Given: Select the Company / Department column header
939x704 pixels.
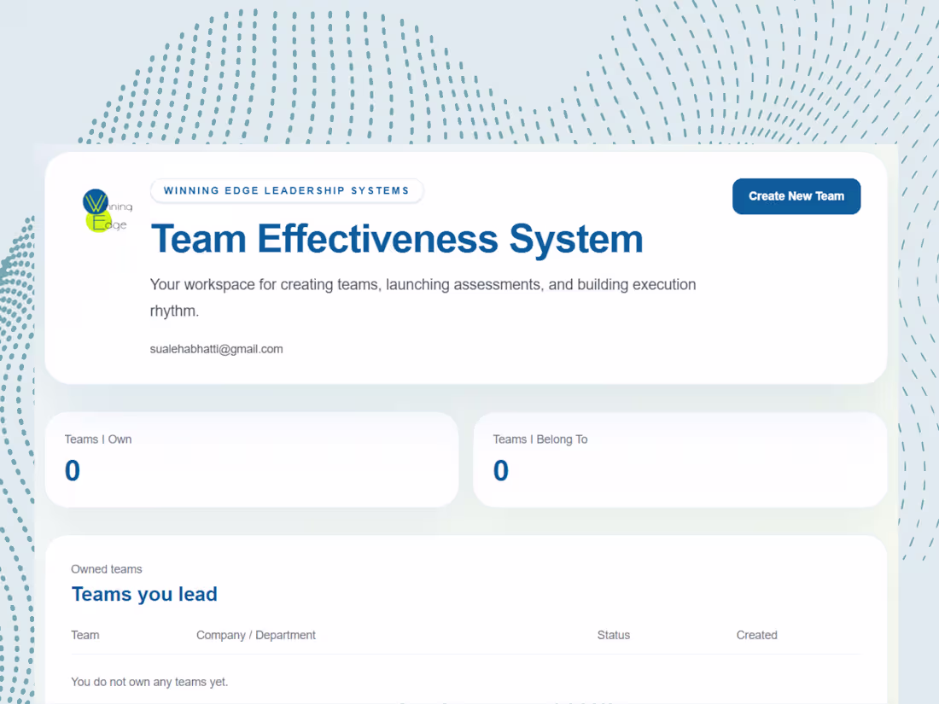Looking at the screenshot, I should (x=256, y=635).
